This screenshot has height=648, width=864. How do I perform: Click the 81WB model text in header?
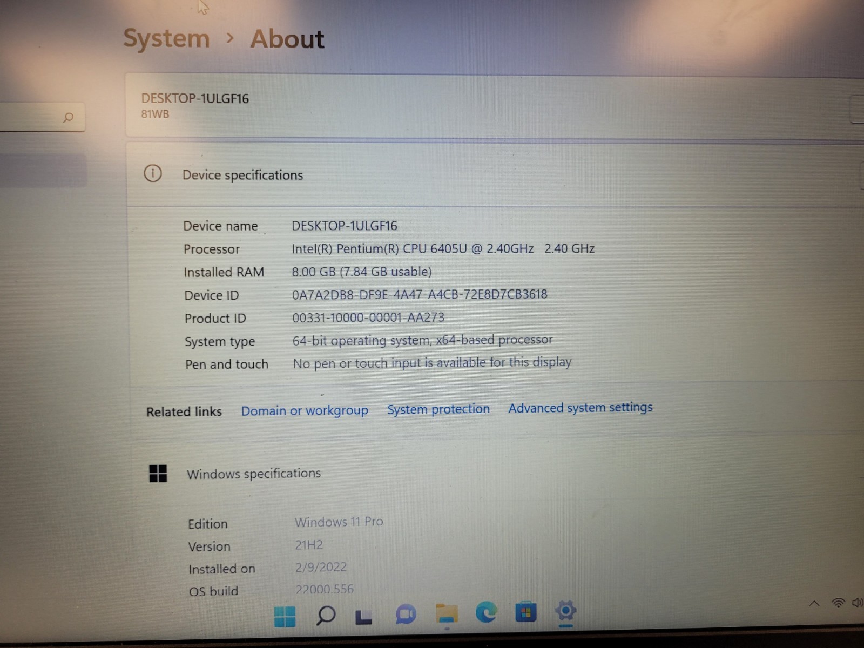(x=155, y=114)
